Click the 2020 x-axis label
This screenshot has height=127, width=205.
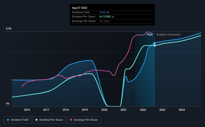pyautogui.click(x=104, y=110)
